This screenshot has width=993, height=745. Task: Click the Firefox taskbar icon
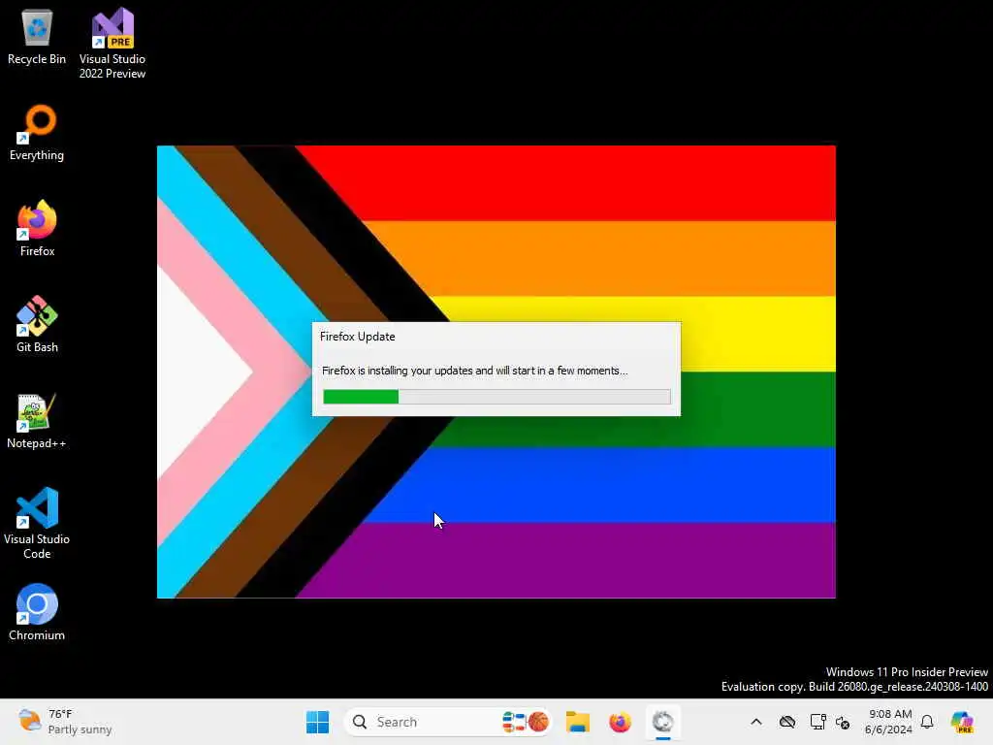tap(620, 722)
